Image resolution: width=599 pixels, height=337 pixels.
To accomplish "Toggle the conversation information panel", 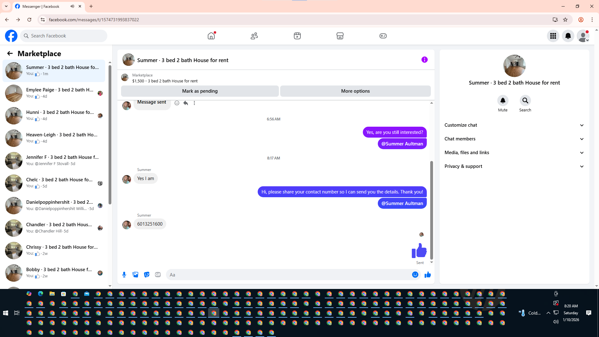I will coord(424,60).
